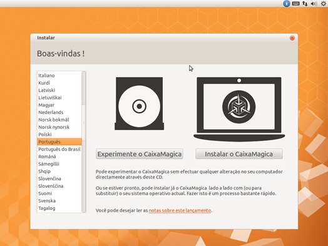Select Latviski in the language list
328x246 pixels.
click(59, 90)
